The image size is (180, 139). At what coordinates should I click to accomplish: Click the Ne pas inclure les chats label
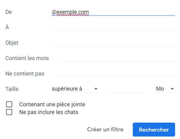tap(49, 112)
